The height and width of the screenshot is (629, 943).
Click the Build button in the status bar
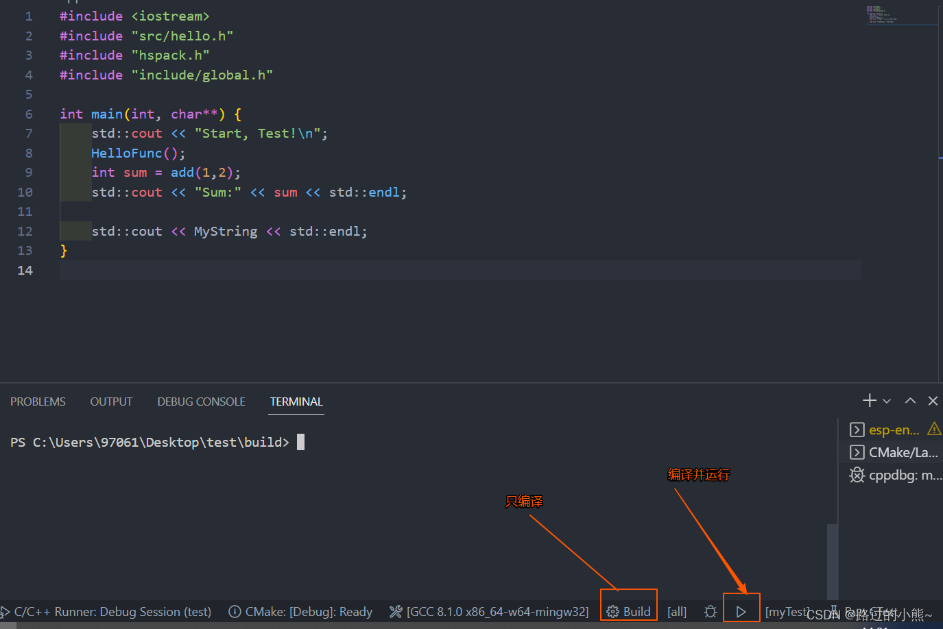coord(629,612)
